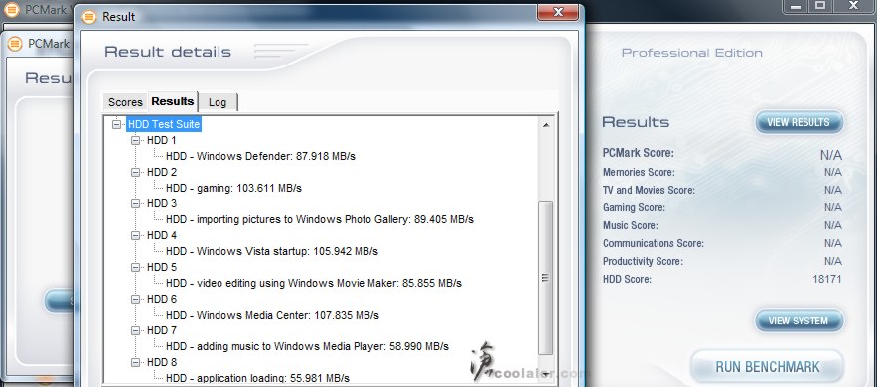Collapse the HDD 8 node
Screen dimensions: 877x387
click(135, 363)
